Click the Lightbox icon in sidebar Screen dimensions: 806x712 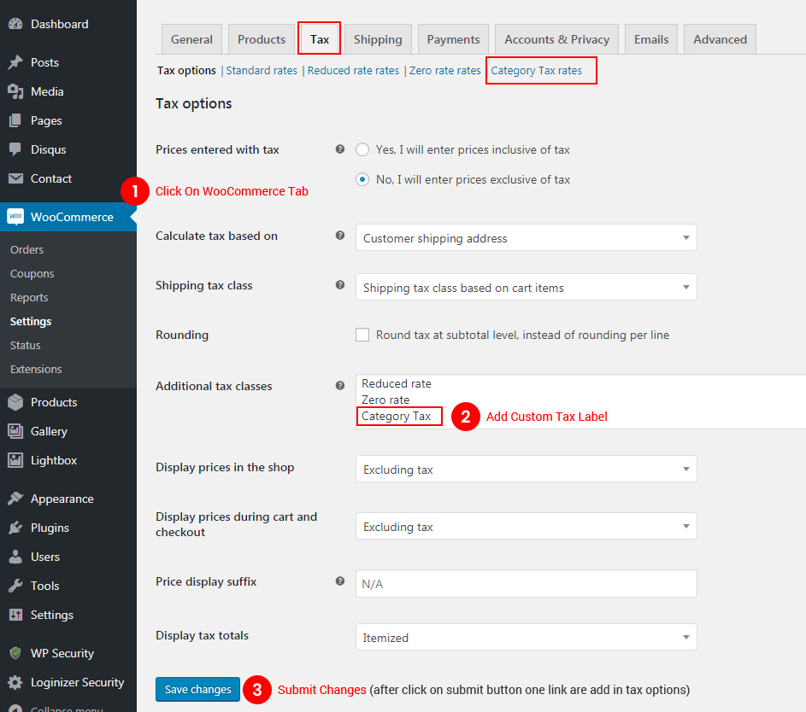(x=15, y=460)
